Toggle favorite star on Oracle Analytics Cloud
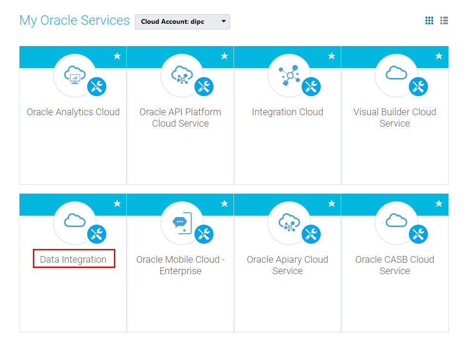This screenshot has height=337, width=467. 117,56
